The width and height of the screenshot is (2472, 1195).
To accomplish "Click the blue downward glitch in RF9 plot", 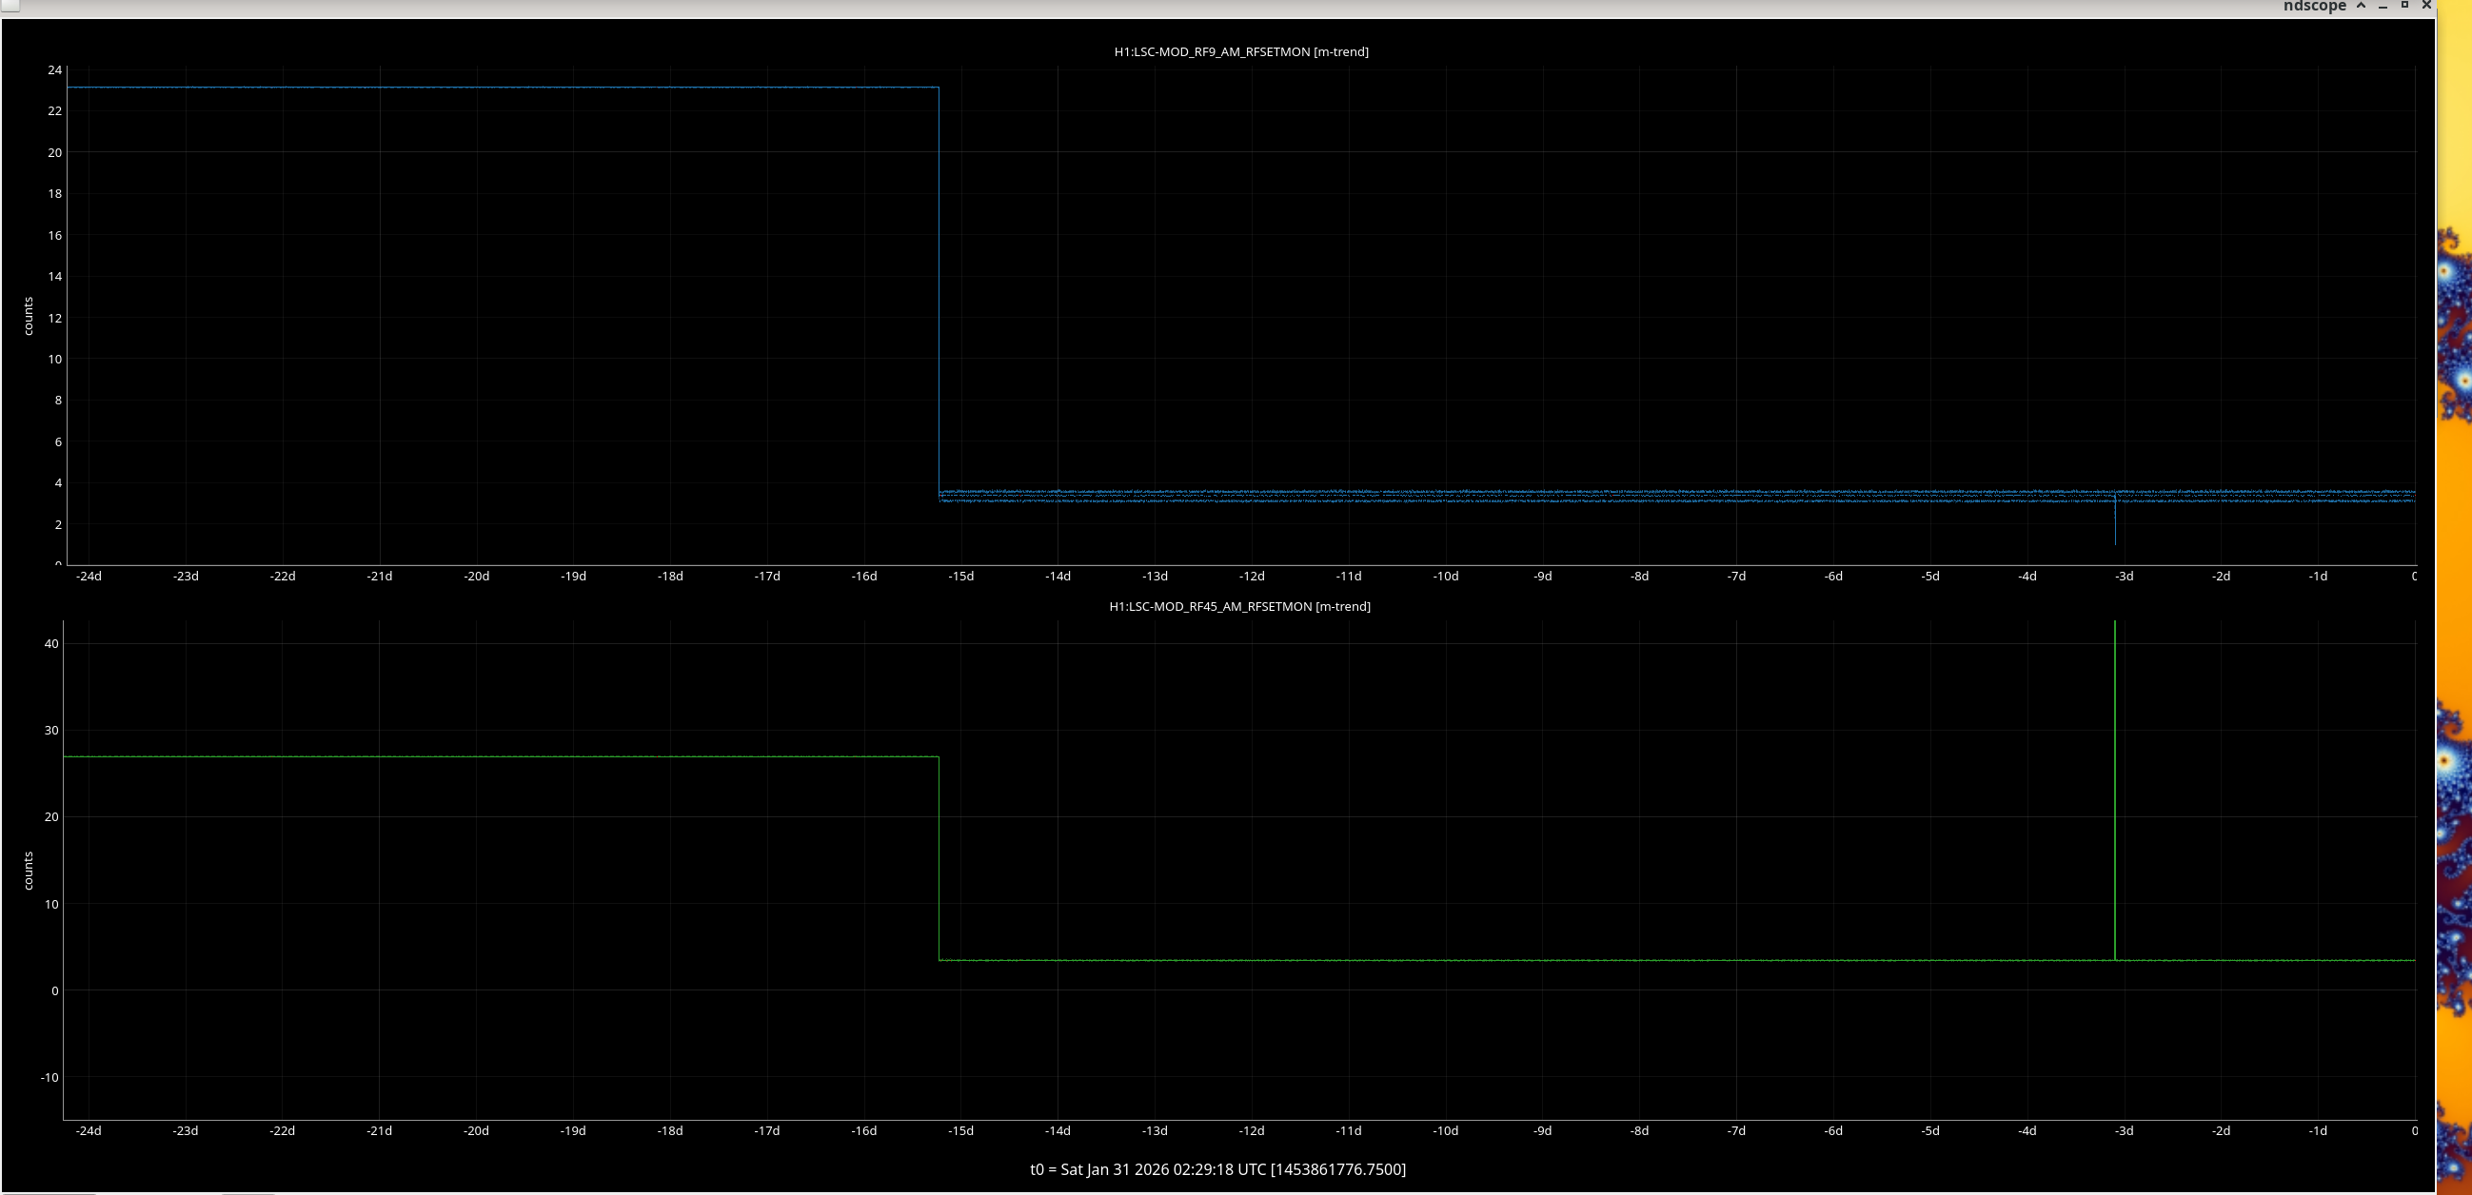I will coord(2115,525).
